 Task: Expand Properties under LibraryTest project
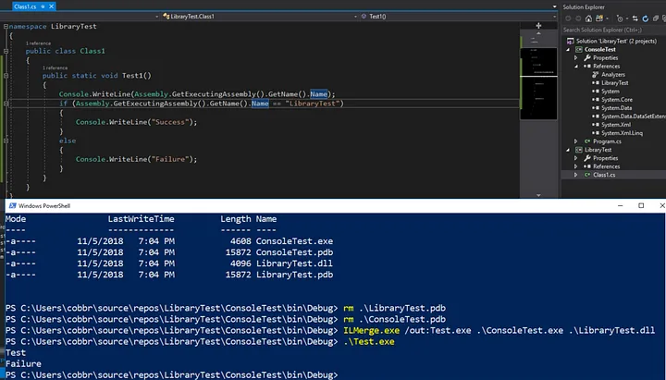click(576, 158)
